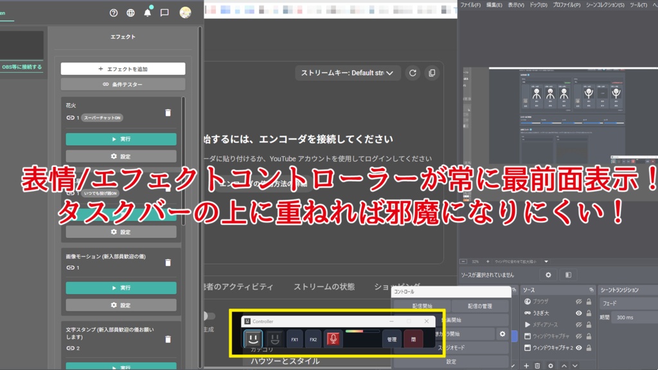The width and height of the screenshot is (658, 370).
Task: Open the ストリームキー dropdown
Action: click(x=347, y=73)
